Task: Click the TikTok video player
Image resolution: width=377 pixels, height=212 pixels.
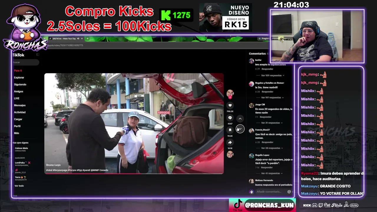Action: [134, 123]
